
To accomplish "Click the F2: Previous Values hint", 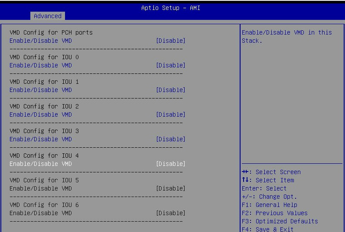I will [x=274, y=213].
